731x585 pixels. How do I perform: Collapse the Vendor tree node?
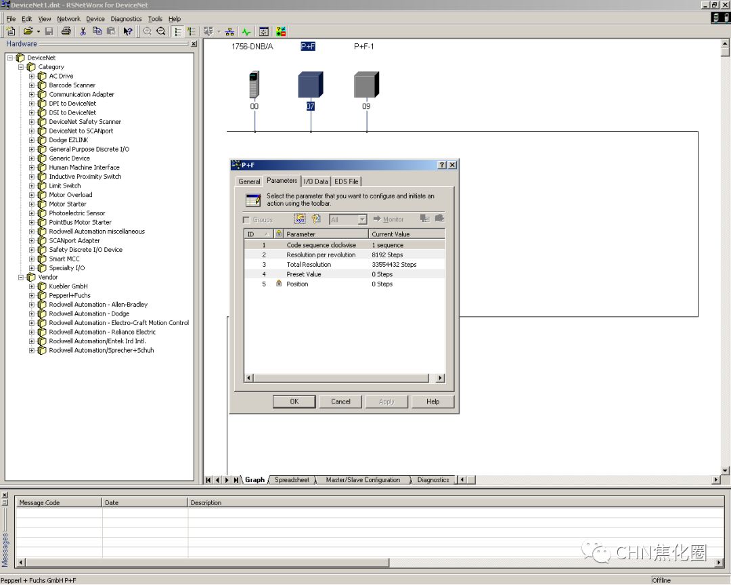pos(21,277)
